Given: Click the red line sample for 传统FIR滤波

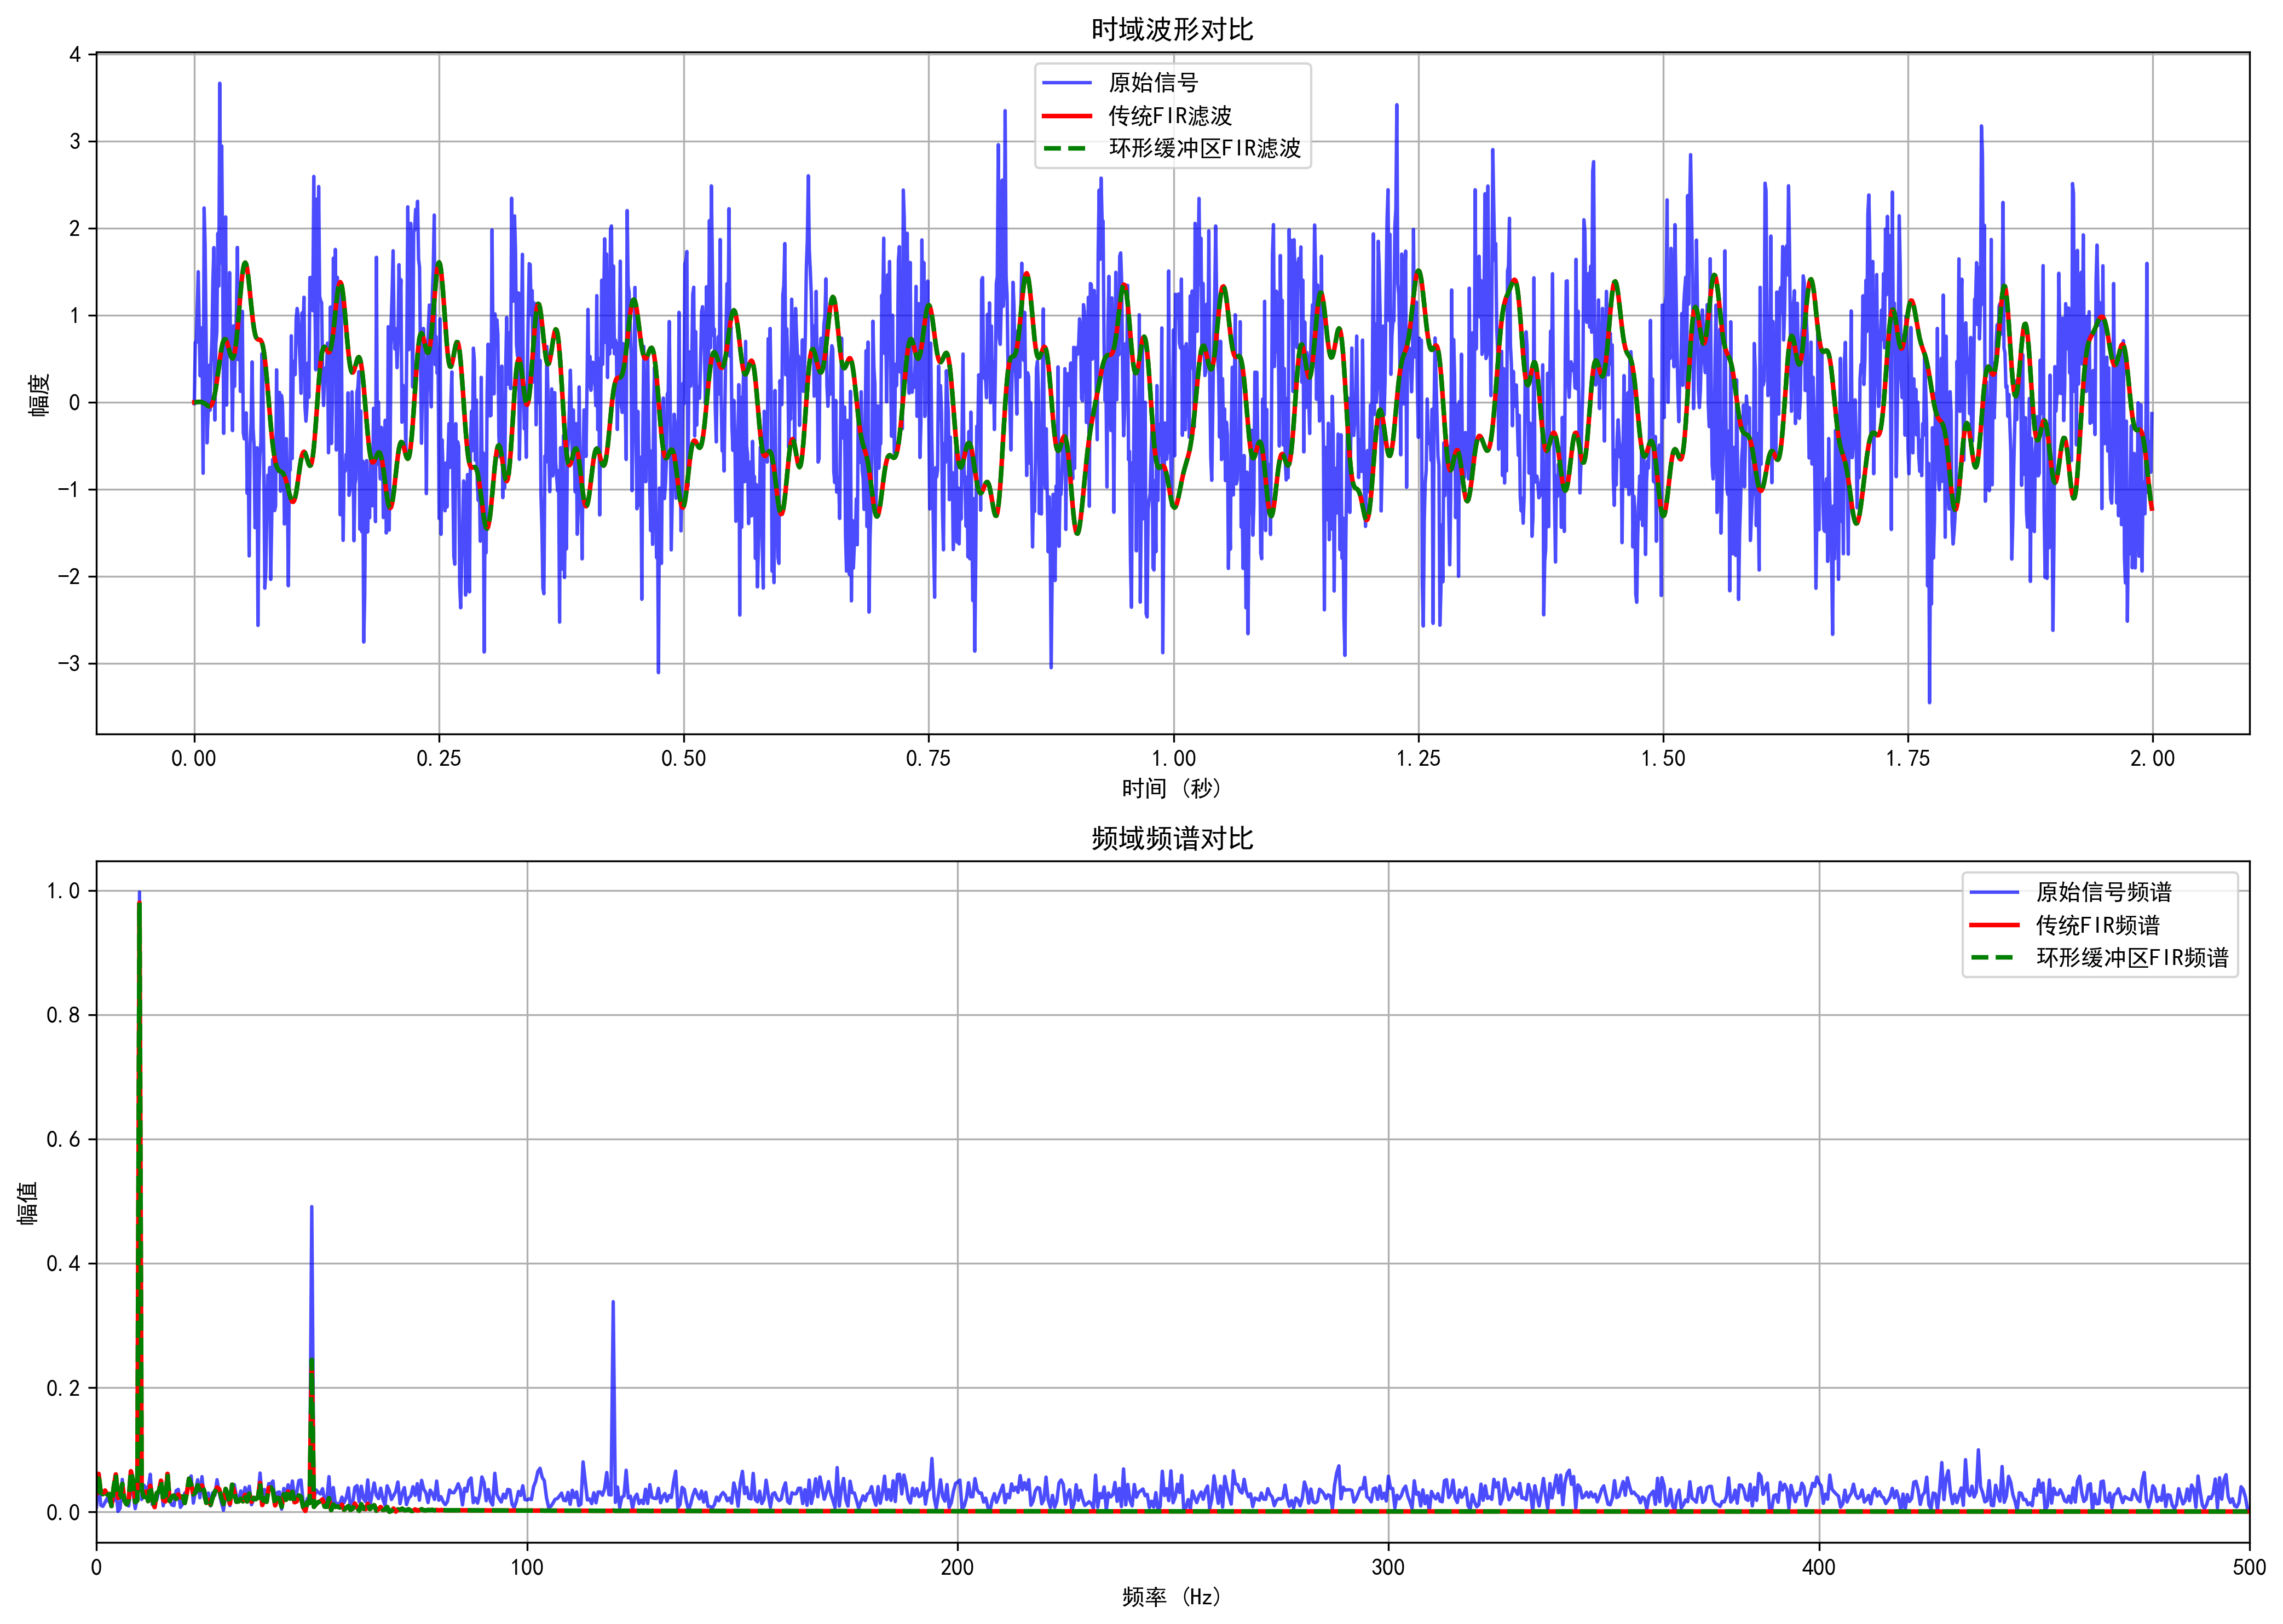Looking at the screenshot, I should [x=1066, y=116].
